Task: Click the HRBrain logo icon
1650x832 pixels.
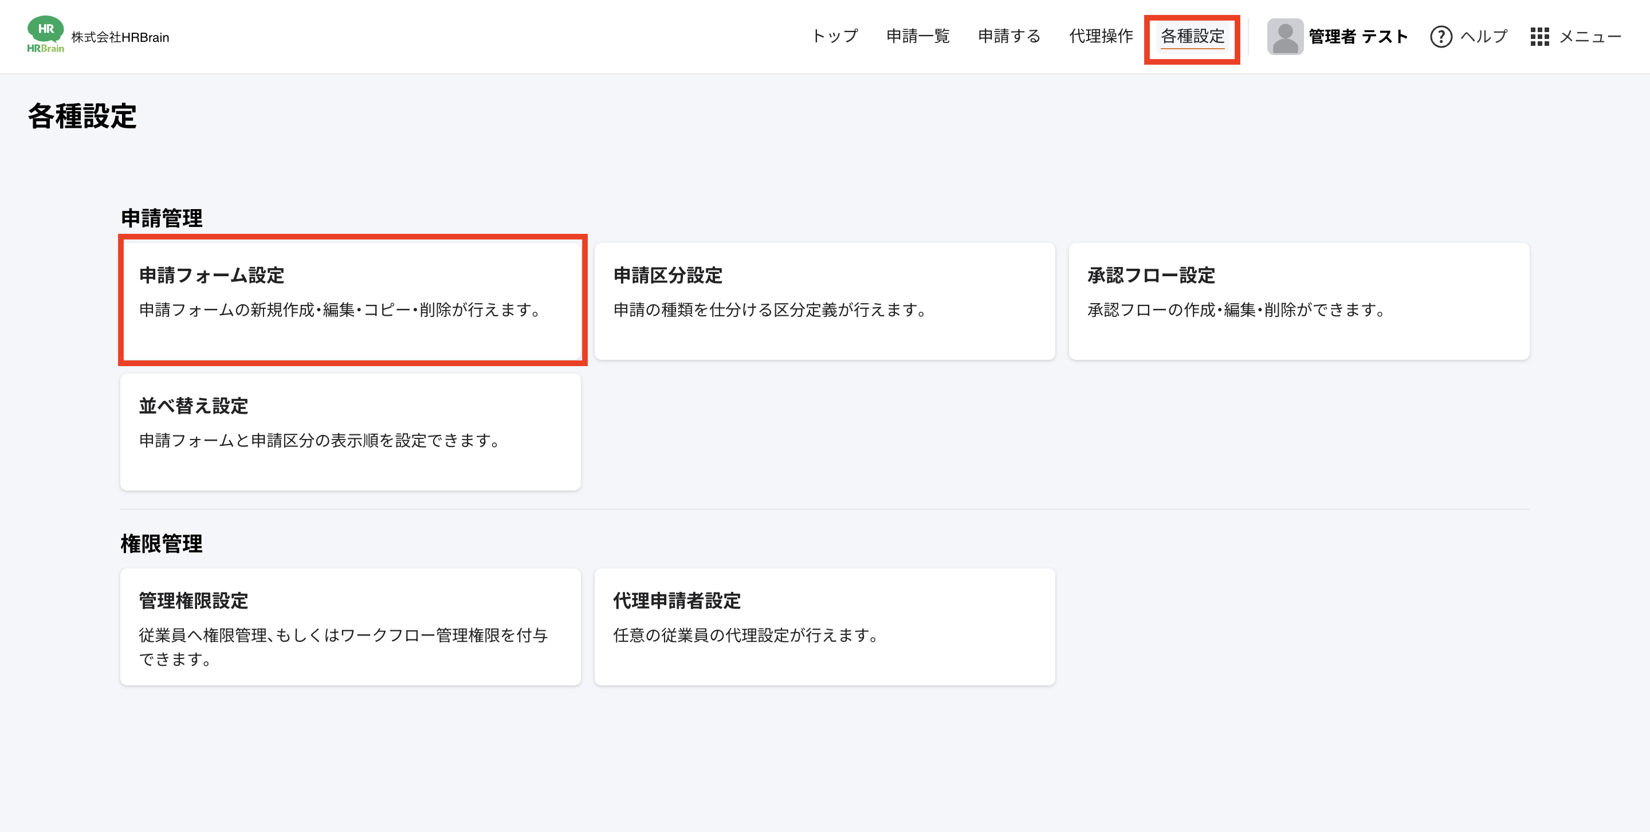Action: (45, 34)
